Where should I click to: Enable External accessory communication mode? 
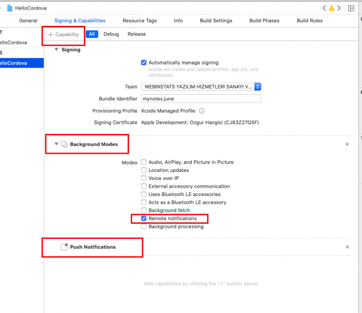coord(144,186)
